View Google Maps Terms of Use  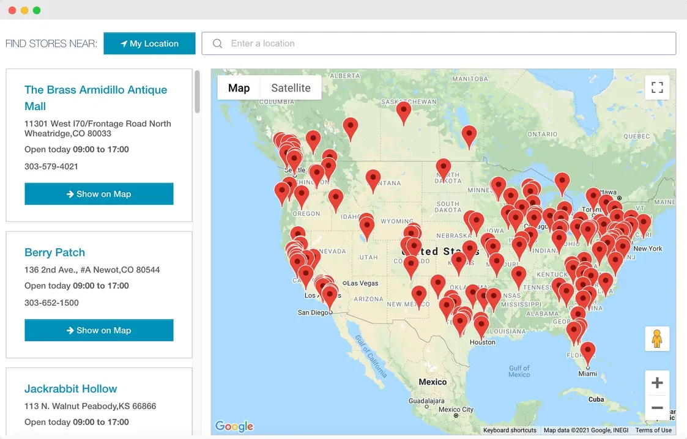click(653, 430)
